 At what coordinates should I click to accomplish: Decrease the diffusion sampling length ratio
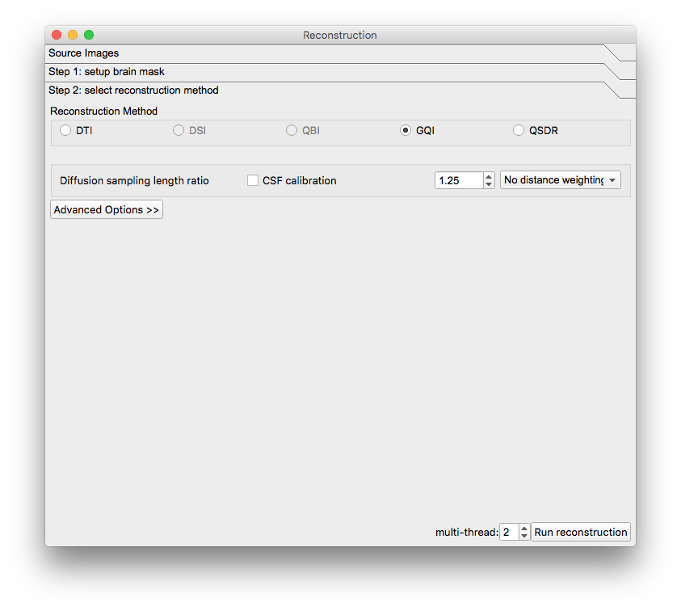pos(489,184)
